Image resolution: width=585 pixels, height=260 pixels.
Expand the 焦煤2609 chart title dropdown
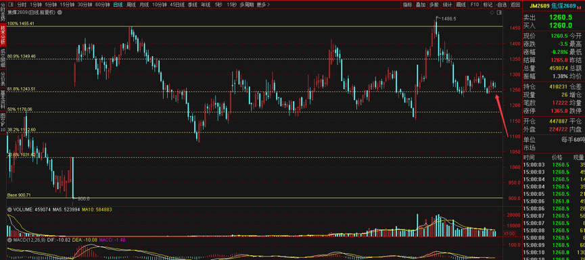click(x=60, y=12)
